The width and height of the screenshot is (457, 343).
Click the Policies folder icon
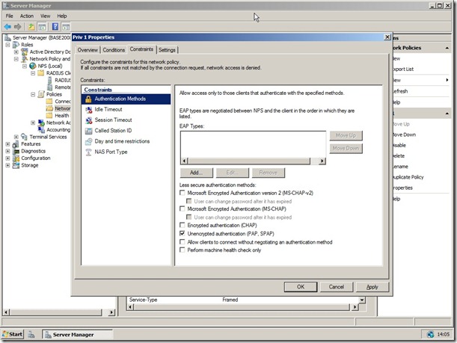point(41,94)
